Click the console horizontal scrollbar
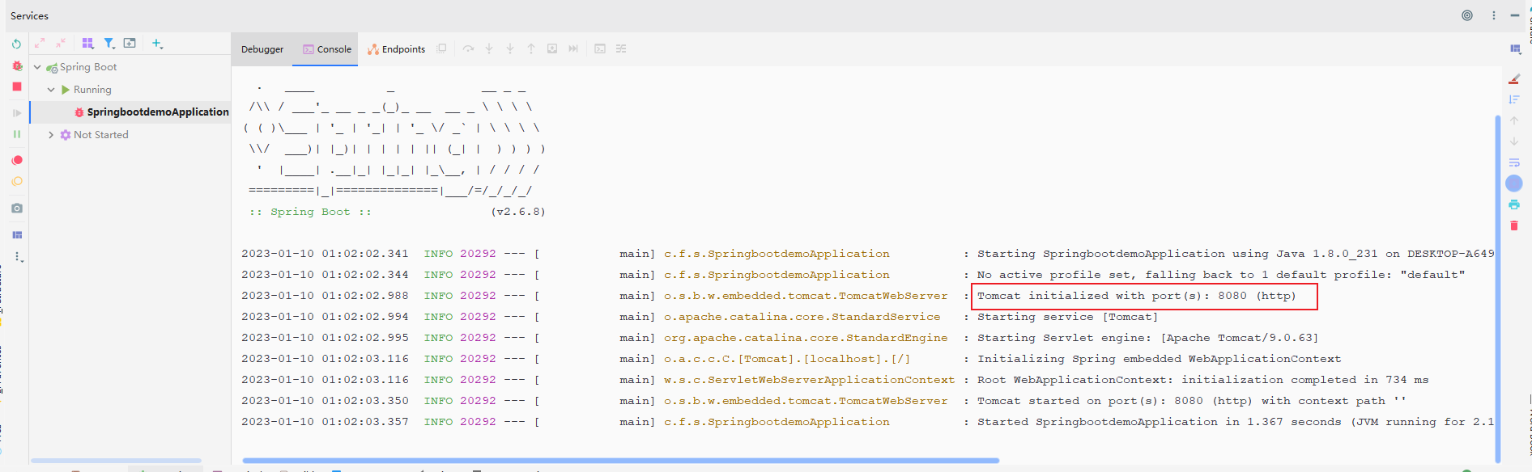Screen dimensions: 1532x472 [x=620, y=460]
